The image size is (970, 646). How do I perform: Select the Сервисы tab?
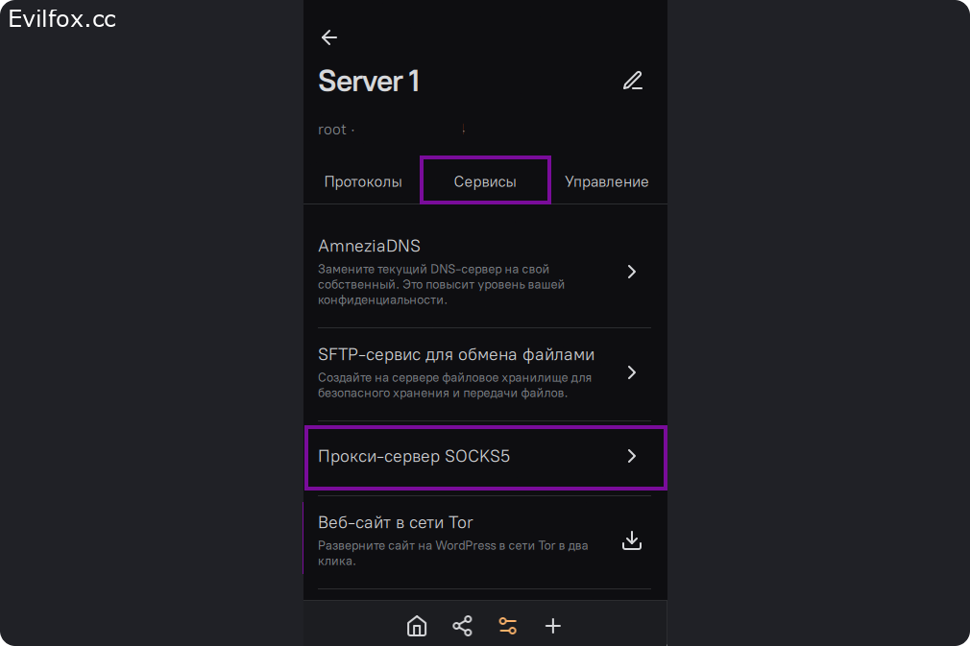click(485, 181)
